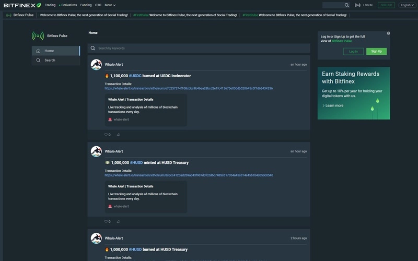Like the USDC burned post with heart
Viewport: 418px width, 261px height.
click(x=106, y=135)
